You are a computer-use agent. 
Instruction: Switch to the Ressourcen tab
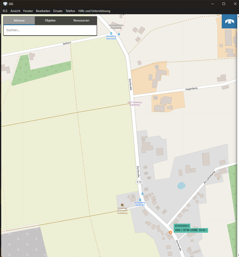click(x=81, y=20)
